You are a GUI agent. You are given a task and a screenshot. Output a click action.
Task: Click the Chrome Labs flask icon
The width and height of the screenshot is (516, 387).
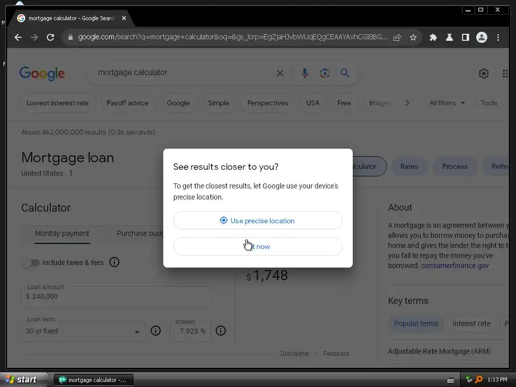(449, 37)
